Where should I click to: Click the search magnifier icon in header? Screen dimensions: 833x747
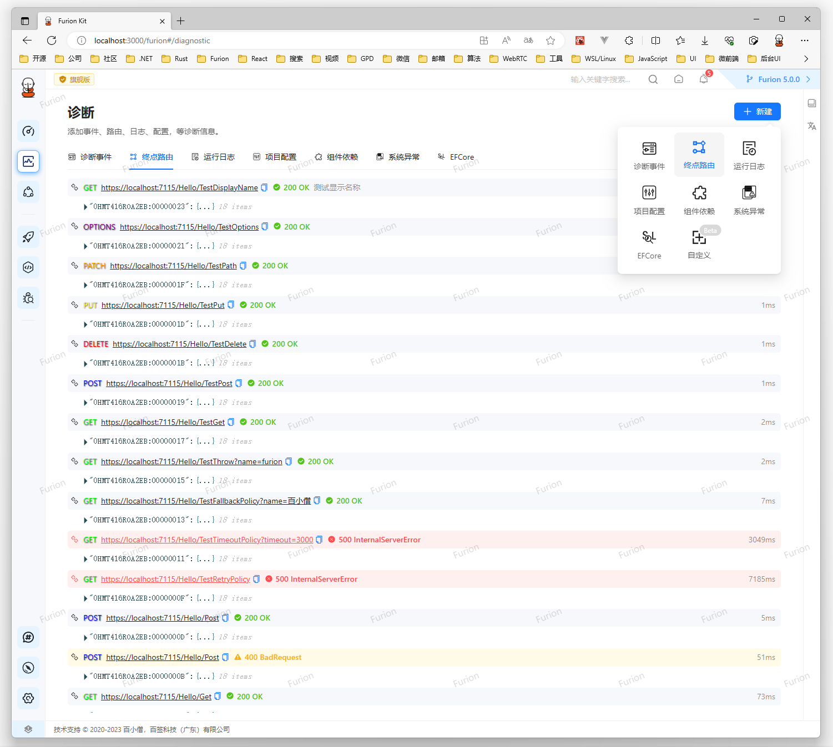point(653,79)
